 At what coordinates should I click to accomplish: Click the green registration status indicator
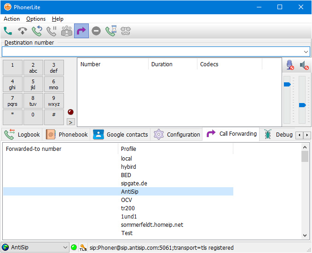74,247
